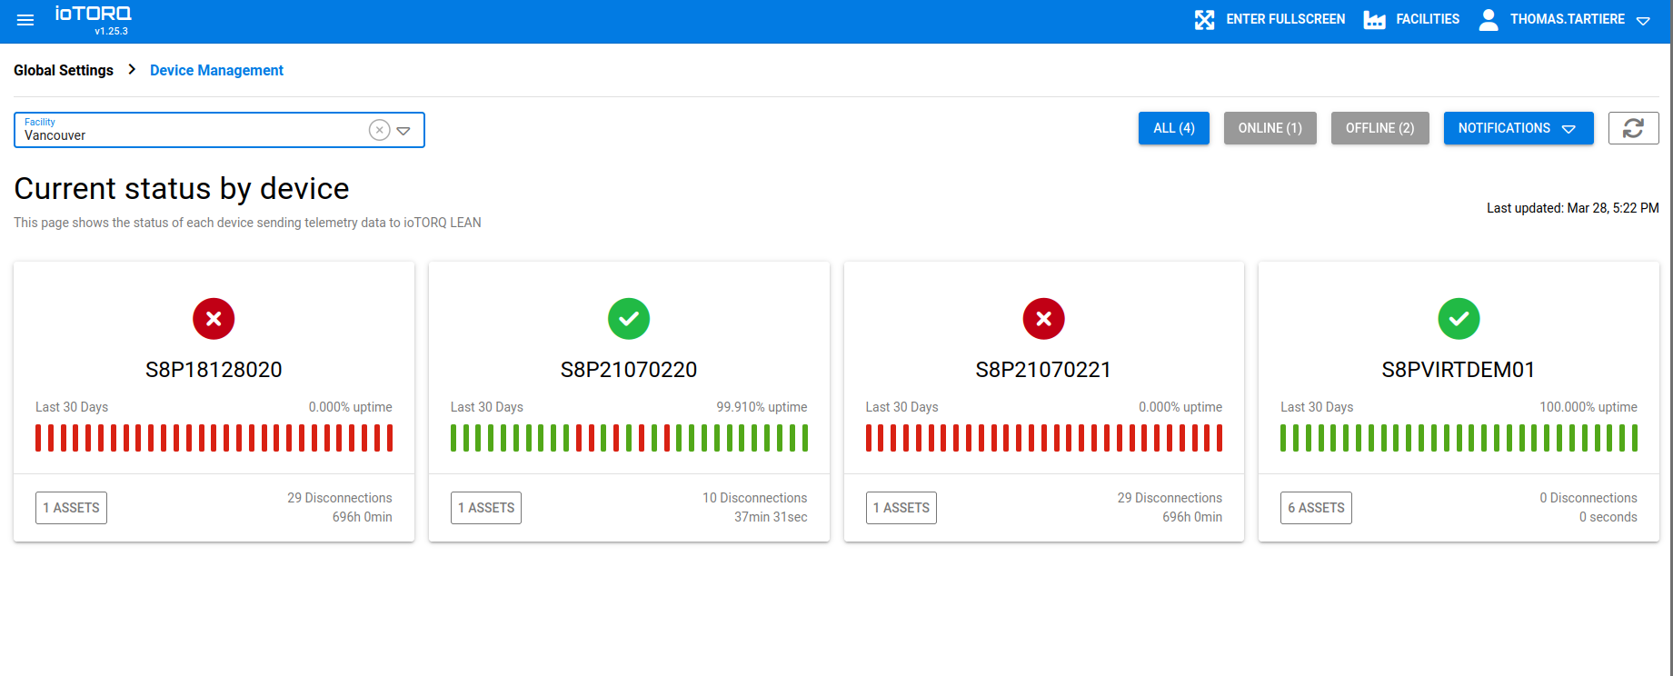Viewport: 1673px width, 676px height.
Task: Select device name S8P21070221
Action: 1043,370
